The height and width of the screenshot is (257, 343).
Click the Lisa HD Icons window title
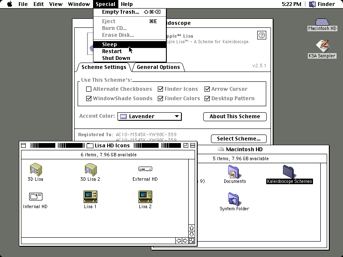[x=112, y=146]
